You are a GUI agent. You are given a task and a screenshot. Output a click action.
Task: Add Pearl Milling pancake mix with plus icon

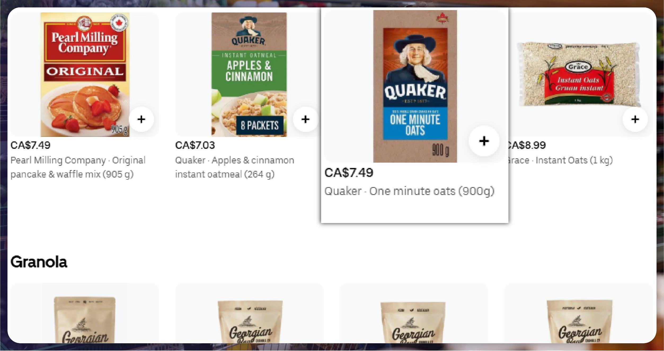(x=141, y=119)
